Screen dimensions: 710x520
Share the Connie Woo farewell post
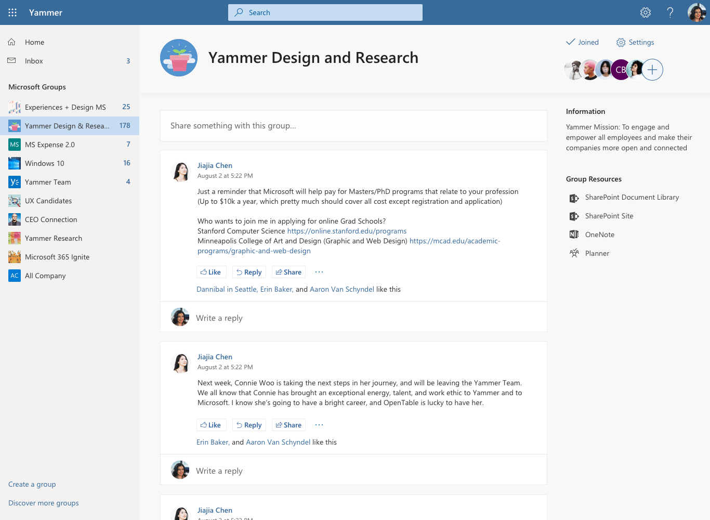coord(288,425)
